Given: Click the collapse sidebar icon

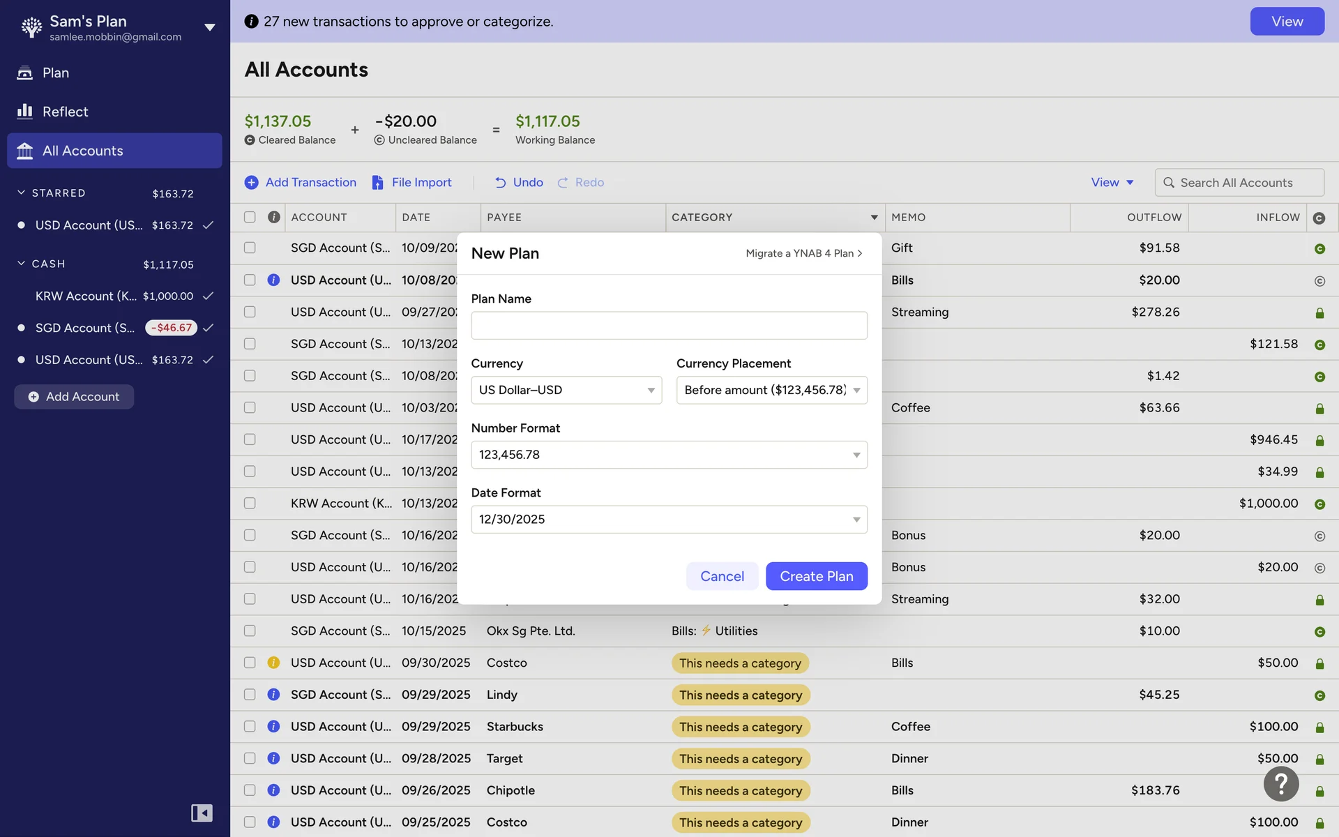Looking at the screenshot, I should coord(202,813).
